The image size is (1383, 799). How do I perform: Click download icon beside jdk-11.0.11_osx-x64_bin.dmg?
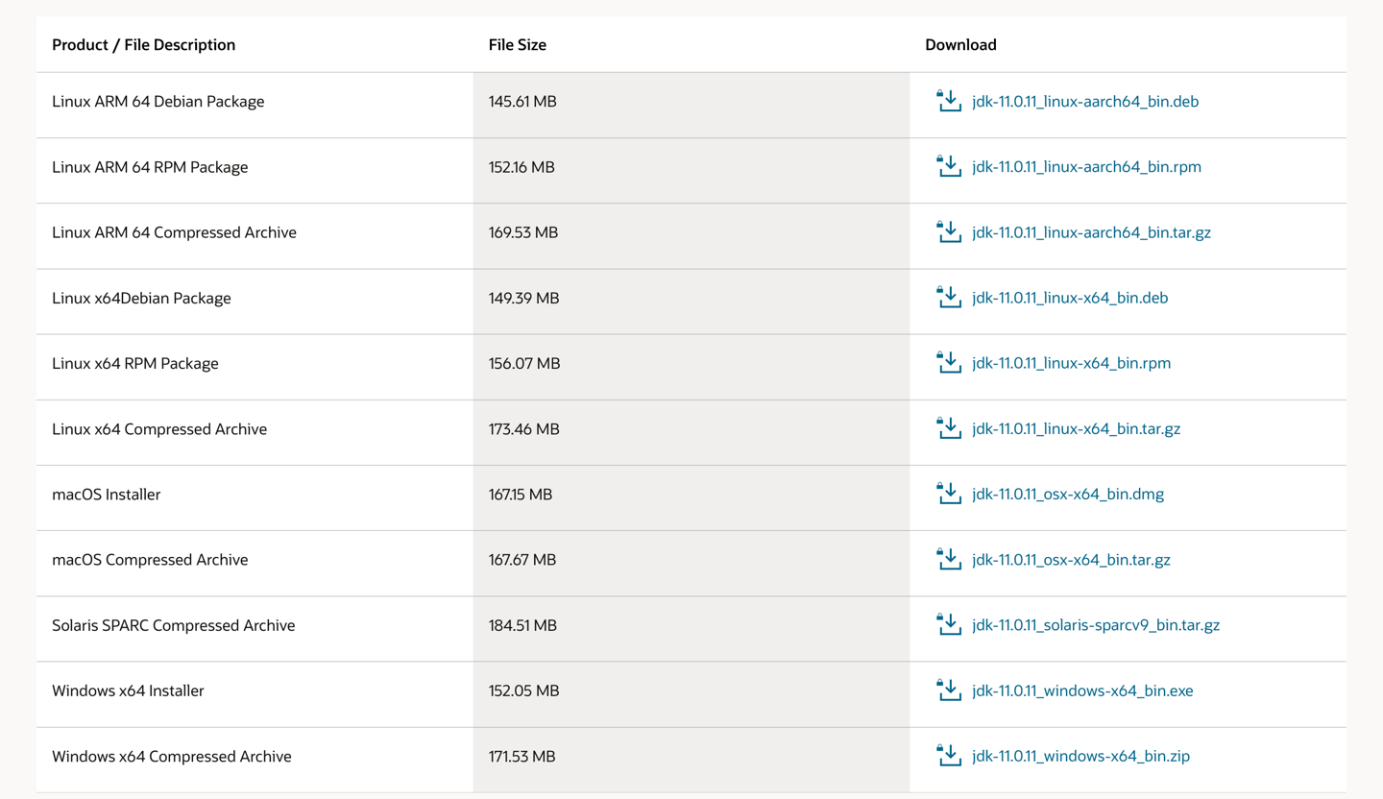949,493
